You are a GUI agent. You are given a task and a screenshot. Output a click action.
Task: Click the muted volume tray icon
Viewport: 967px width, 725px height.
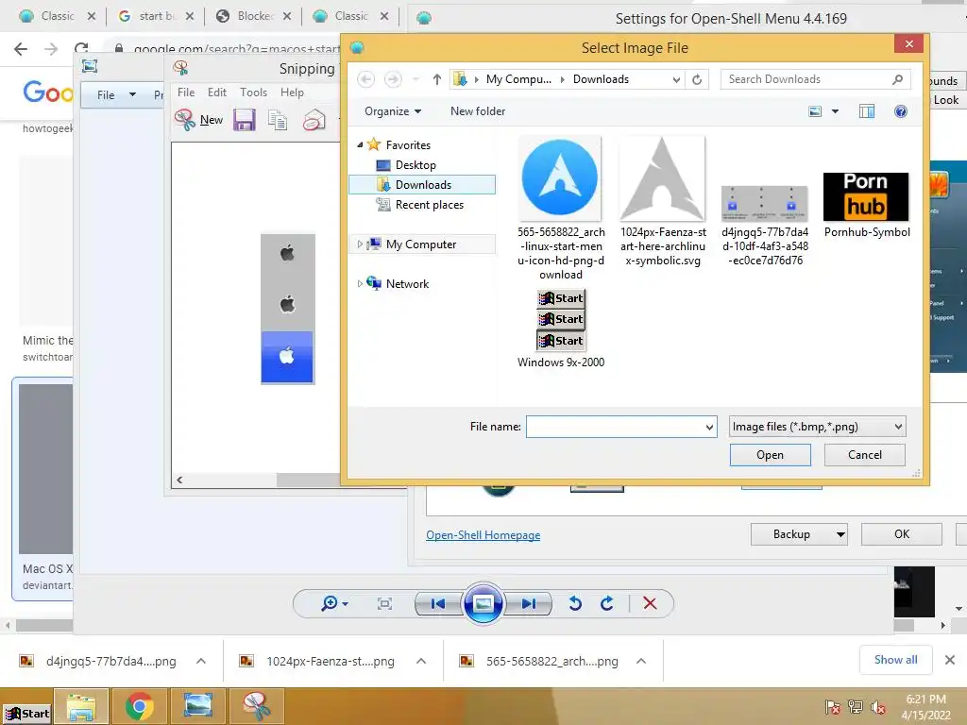click(878, 707)
